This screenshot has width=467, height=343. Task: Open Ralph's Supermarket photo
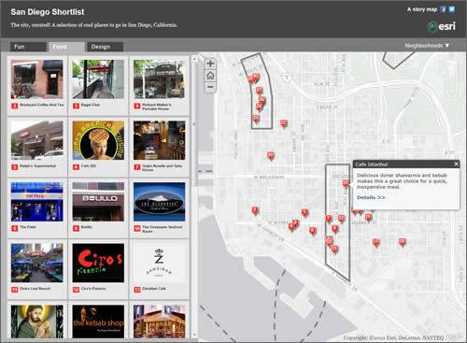(x=37, y=140)
